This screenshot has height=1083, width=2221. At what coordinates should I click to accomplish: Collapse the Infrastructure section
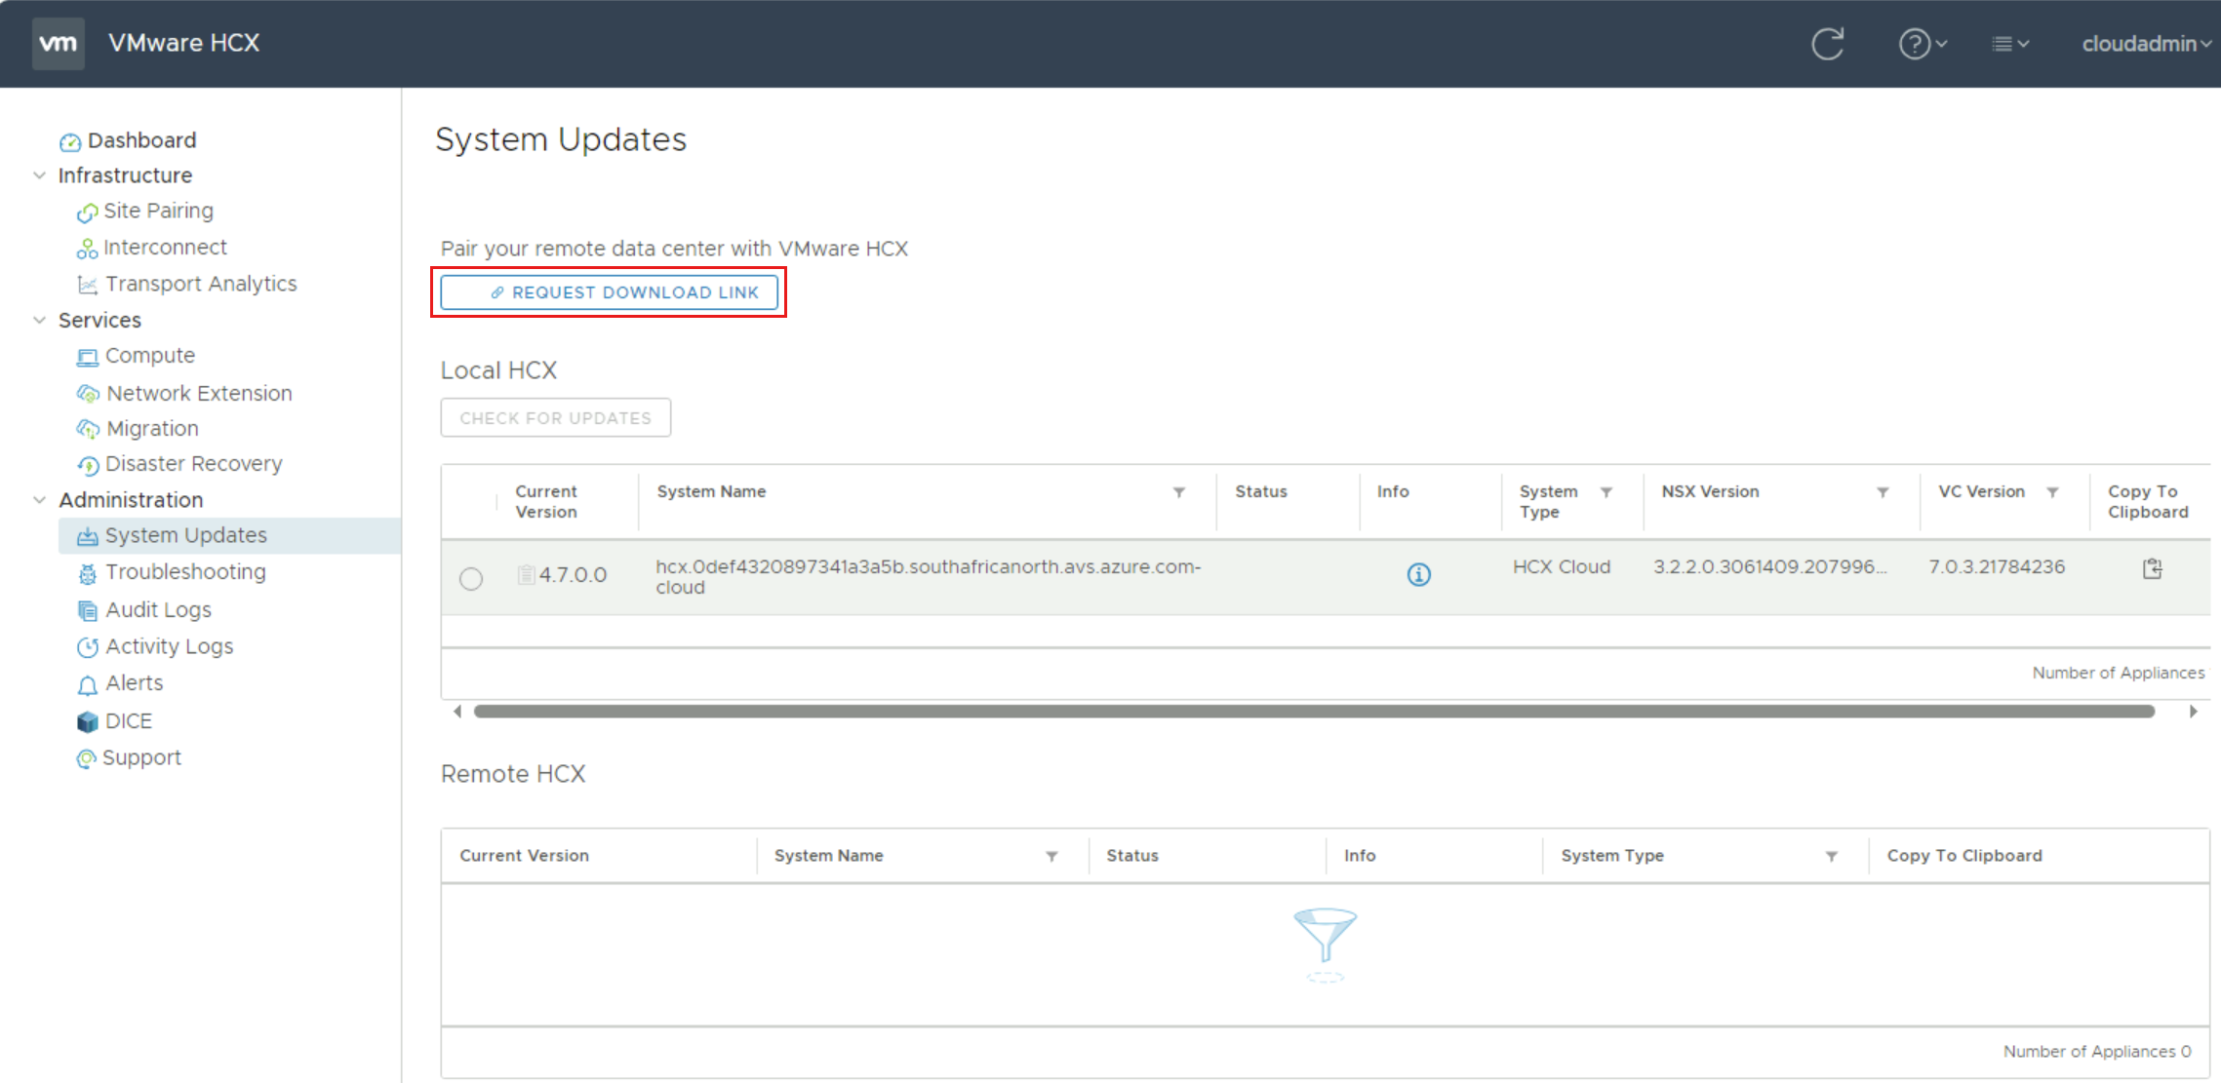39,175
